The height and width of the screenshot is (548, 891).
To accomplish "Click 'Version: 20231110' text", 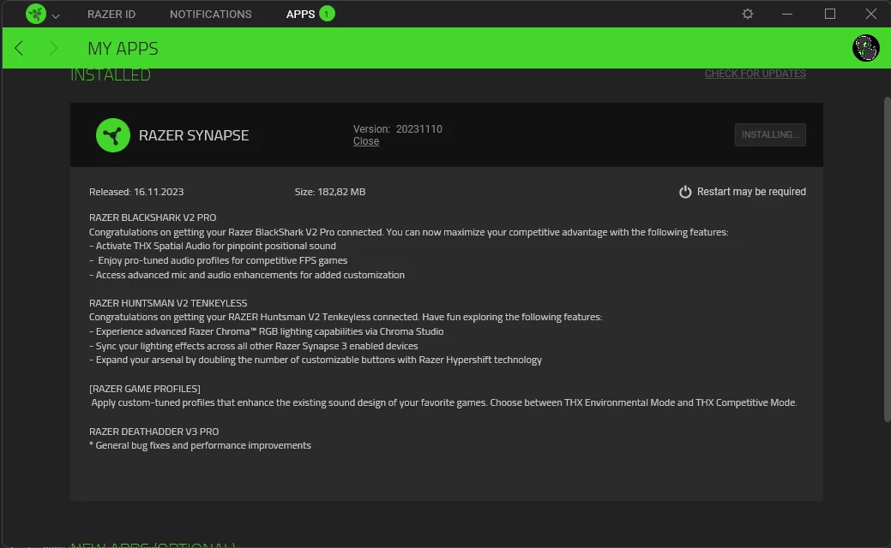I will (x=397, y=128).
